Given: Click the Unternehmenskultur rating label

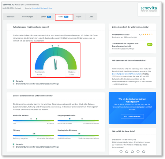Looking at the screenshot, I should tap(121, 35).
